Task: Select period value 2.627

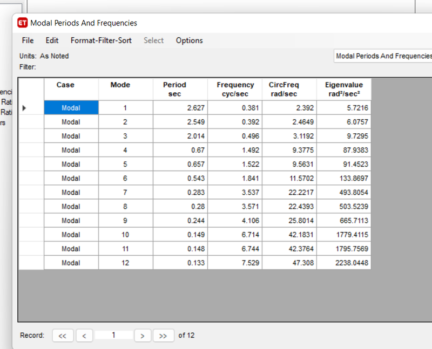Action: (x=180, y=108)
